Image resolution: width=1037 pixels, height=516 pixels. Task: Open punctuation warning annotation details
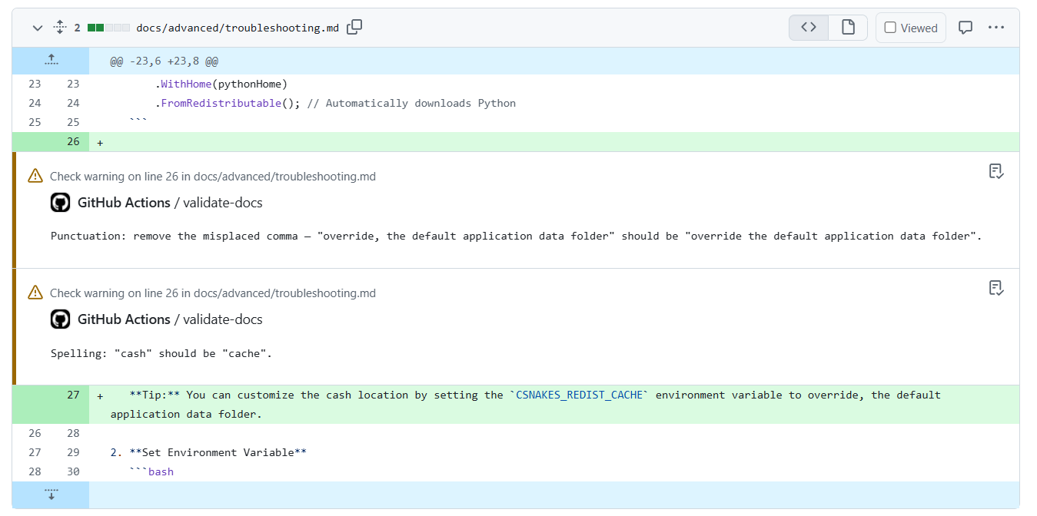pyautogui.click(x=996, y=171)
